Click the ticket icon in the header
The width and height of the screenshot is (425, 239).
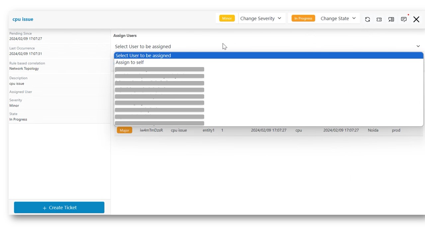click(379, 19)
